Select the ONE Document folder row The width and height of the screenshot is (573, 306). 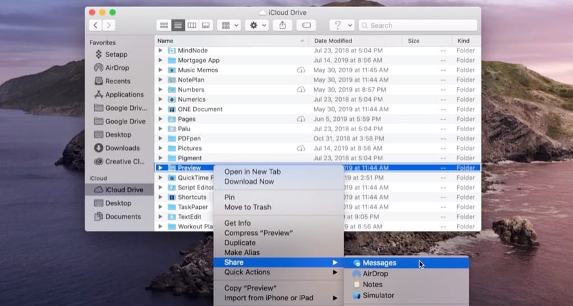(318, 109)
